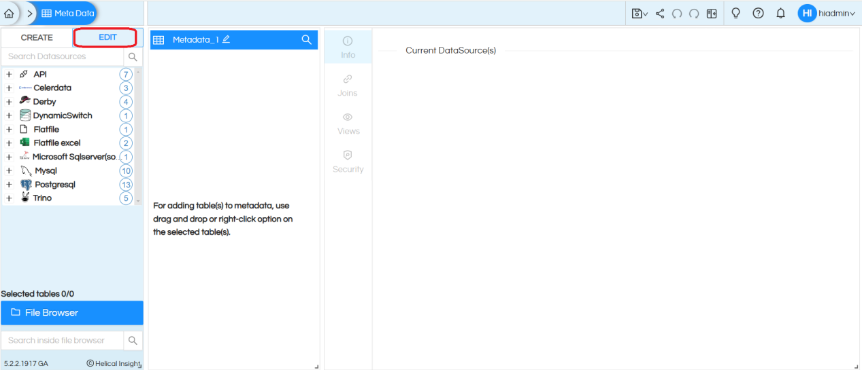Click the Postgresql count badge 13

pyautogui.click(x=125, y=184)
